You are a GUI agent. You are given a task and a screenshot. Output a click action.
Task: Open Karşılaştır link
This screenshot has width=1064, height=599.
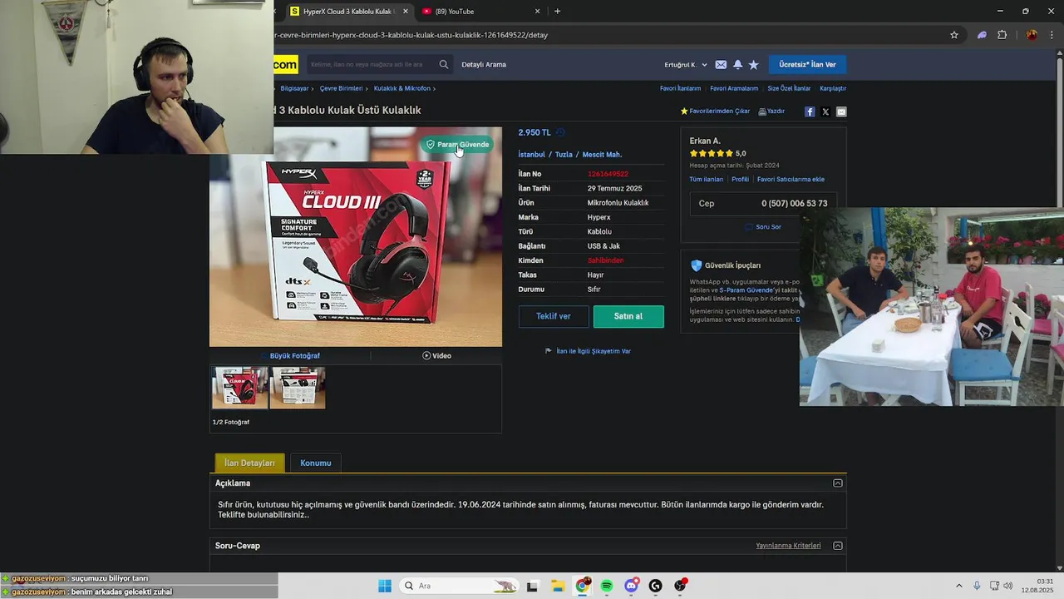pyautogui.click(x=833, y=88)
